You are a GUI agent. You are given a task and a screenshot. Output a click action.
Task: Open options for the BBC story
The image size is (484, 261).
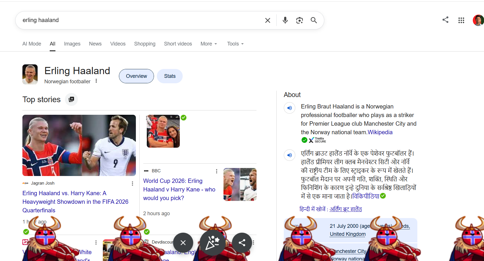217,171
